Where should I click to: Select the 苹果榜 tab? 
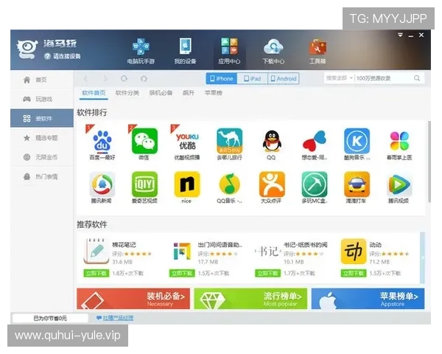[x=214, y=93]
